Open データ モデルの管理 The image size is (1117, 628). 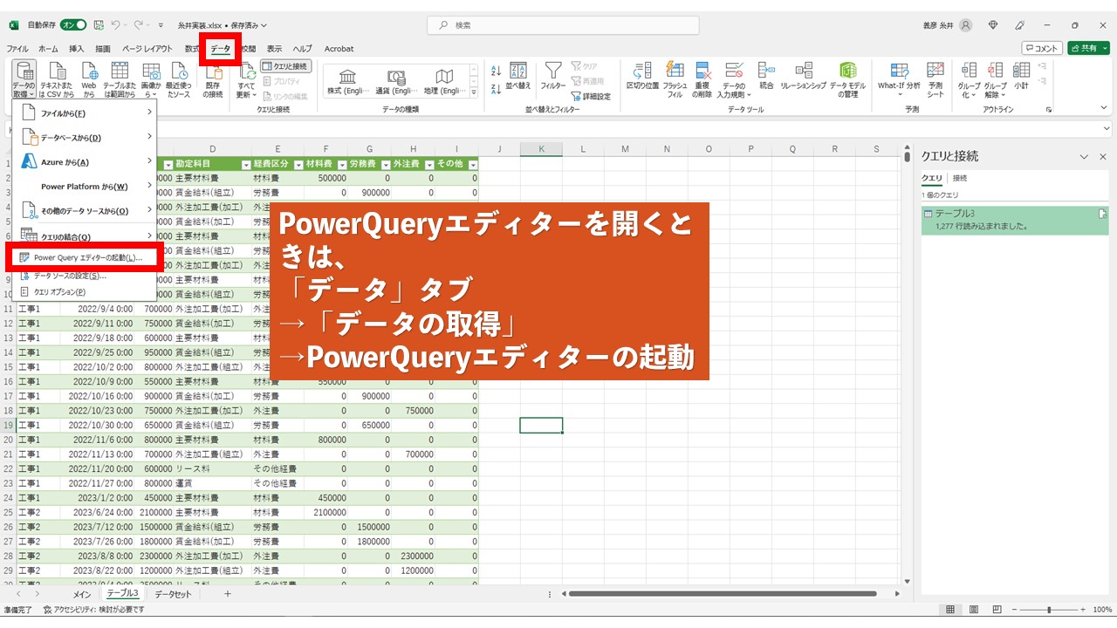pyautogui.click(x=847, y=79)
